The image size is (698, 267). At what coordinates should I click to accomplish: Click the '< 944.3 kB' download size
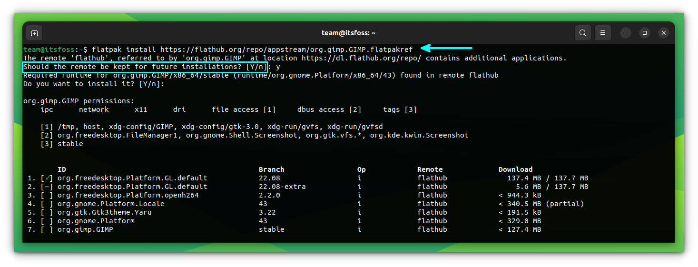520,195
